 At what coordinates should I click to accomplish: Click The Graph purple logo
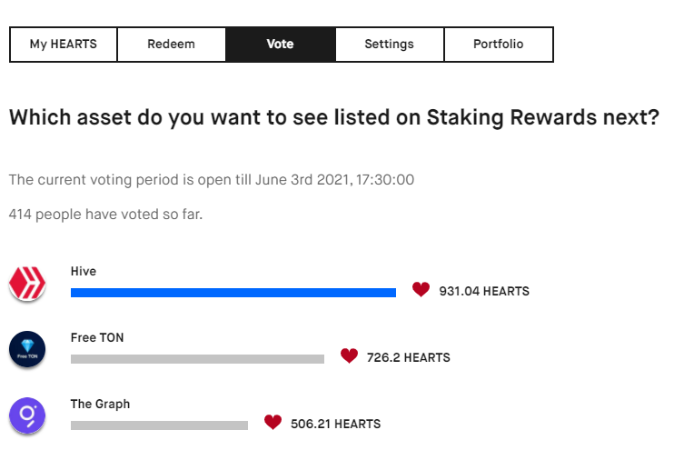click(x=27, y=415)
